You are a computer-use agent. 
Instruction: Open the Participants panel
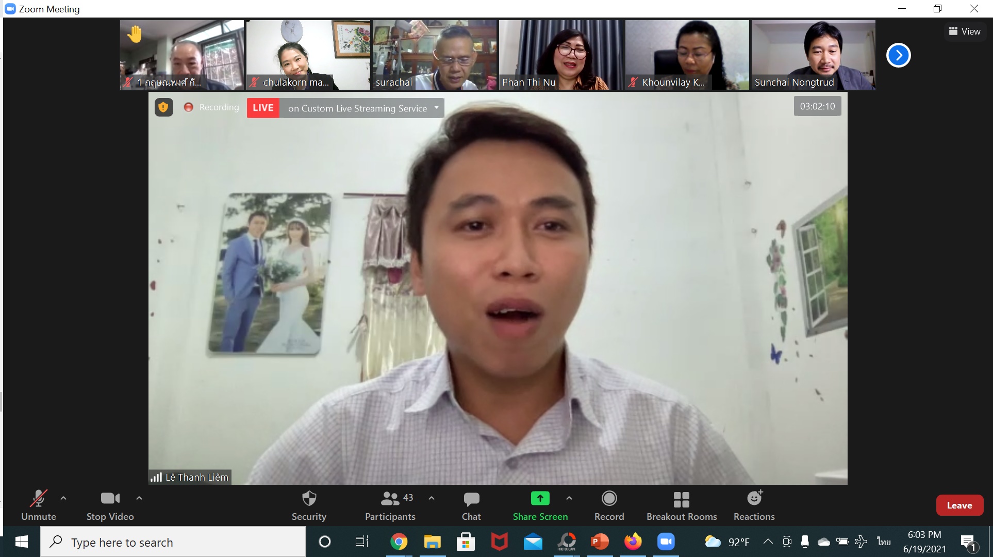(x=390, y=505)
